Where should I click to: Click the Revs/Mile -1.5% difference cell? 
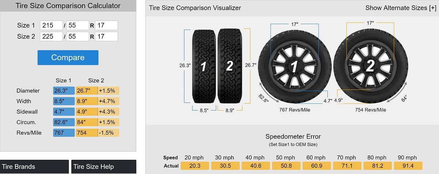(x=109, y=133)
